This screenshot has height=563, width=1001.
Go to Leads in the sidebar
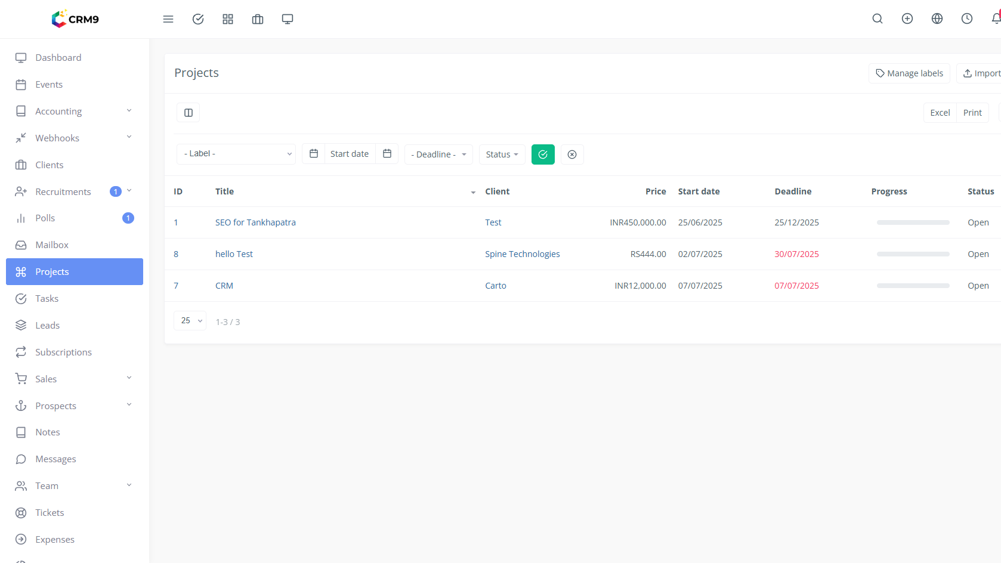tap(48, 326)
